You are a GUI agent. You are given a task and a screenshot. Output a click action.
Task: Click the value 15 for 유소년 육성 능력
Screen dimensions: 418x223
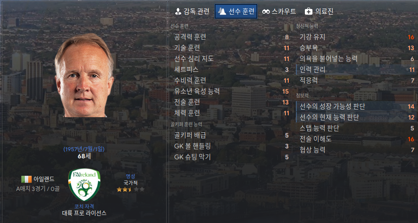[285, 92]
